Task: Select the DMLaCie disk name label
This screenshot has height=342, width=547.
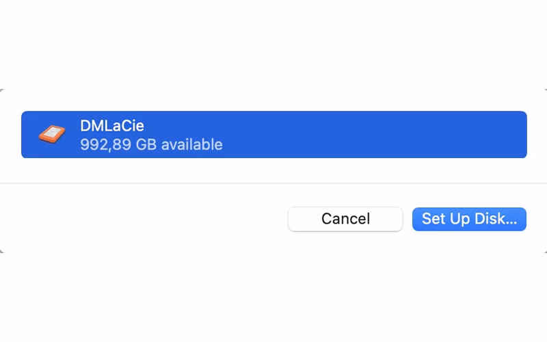Action: point(112,126)
